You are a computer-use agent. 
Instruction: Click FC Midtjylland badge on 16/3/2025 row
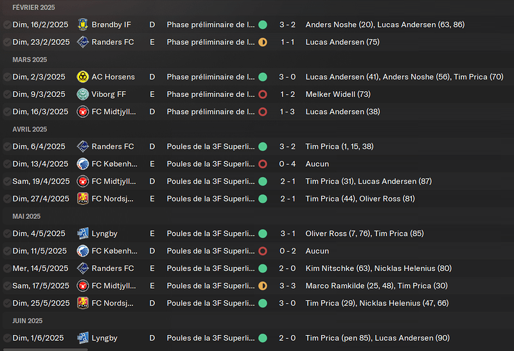[x=82, y=112]
